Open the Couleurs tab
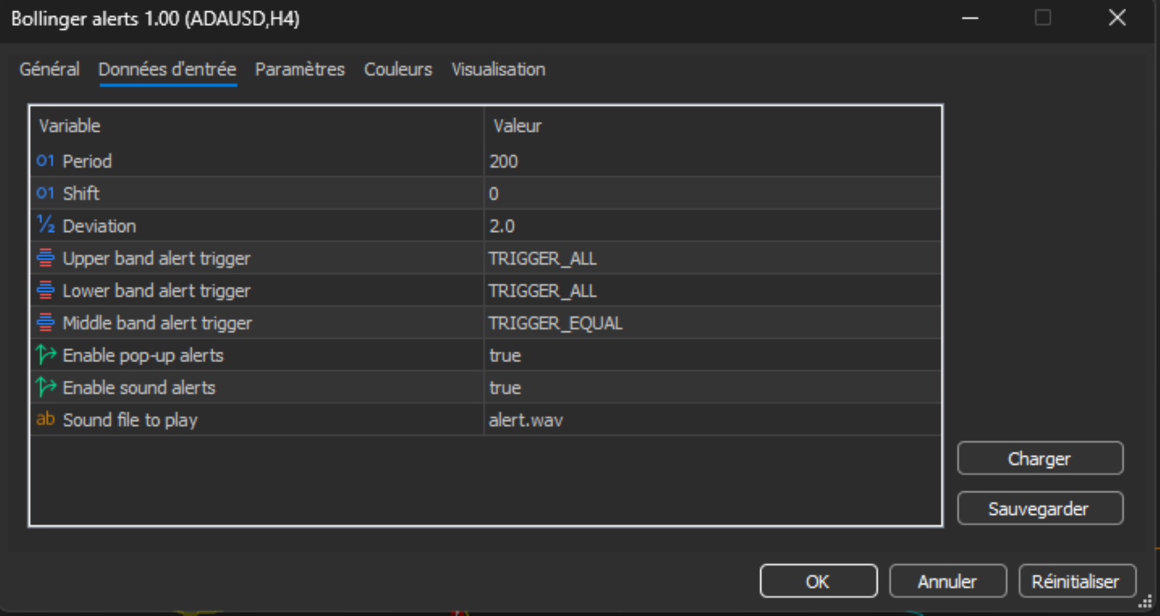This screenshot has width=1160, height=616. click(398, 69)
